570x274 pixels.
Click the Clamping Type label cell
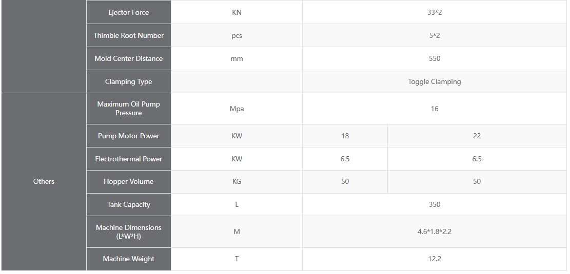[128, 81]
